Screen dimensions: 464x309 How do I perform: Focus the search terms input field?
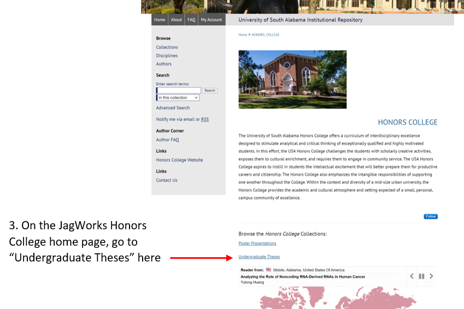pos(179,90)
